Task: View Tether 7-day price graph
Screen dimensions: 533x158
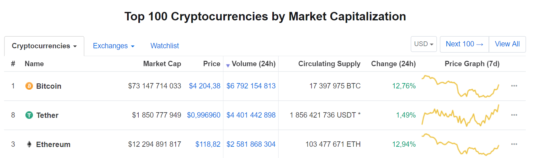Action: 460,115
